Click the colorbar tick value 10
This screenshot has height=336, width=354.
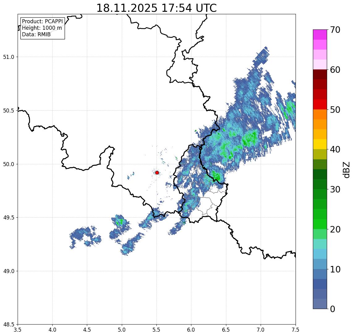[335, 269]
